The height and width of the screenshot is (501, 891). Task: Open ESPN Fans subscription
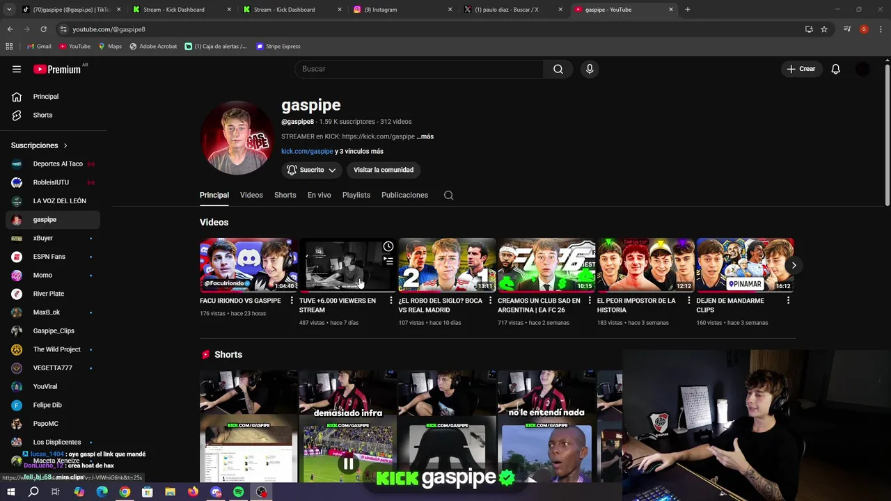click(53, 257)
